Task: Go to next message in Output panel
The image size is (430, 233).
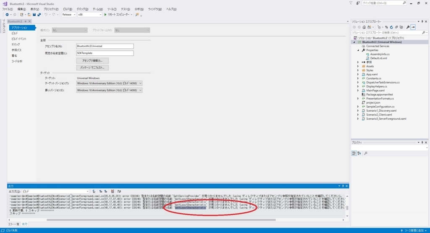Action: [x=105, y=191]
